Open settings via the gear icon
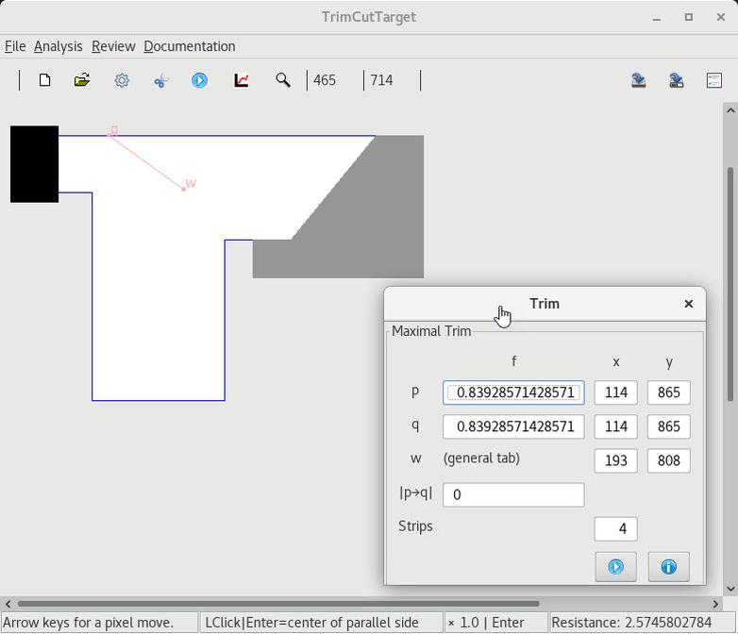Viewport: 738px width, 634px height. coord(122,80)
